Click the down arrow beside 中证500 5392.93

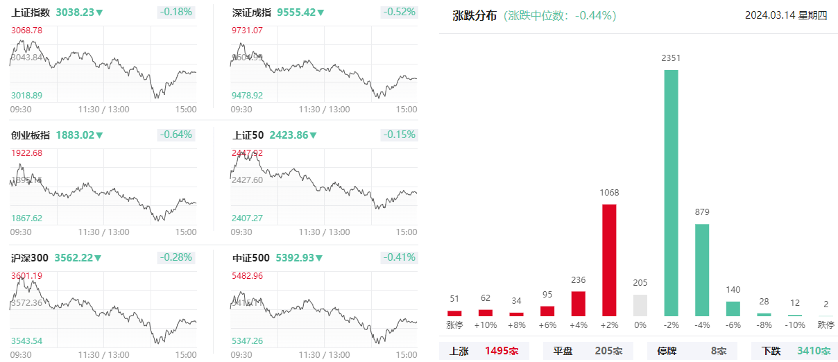click(319, 259)
